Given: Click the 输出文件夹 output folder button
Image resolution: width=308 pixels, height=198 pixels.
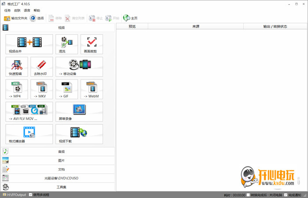Looking at the screenshot, I should coord(15,18).
